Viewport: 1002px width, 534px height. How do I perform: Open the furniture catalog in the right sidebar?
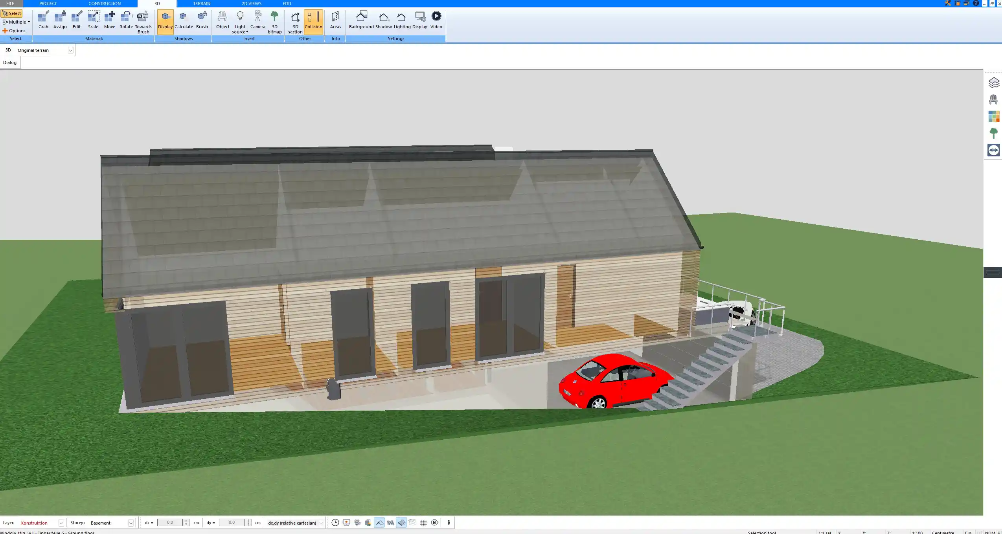click(993, 99)
